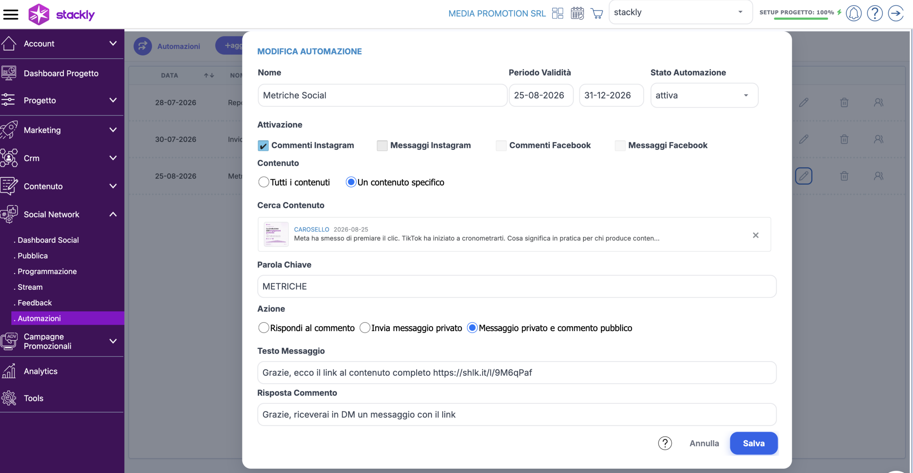Click MEDIA PROMOTION SRL link
The height and width of the screenshot is (473, 913).
pyautogui.click(x=497, y=14)
